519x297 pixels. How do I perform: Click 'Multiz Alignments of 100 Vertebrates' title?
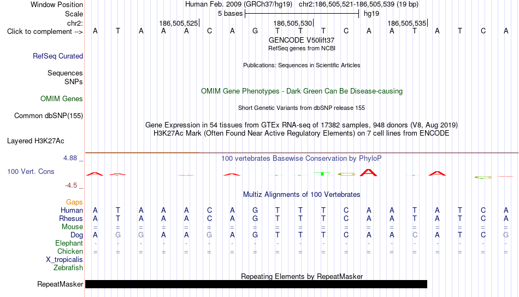coord(302,195)
